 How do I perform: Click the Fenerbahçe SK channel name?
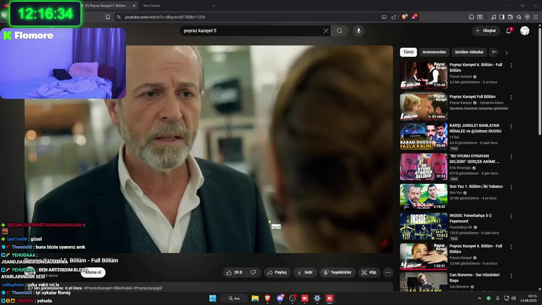pyautogui.click(x=461, y=227)
